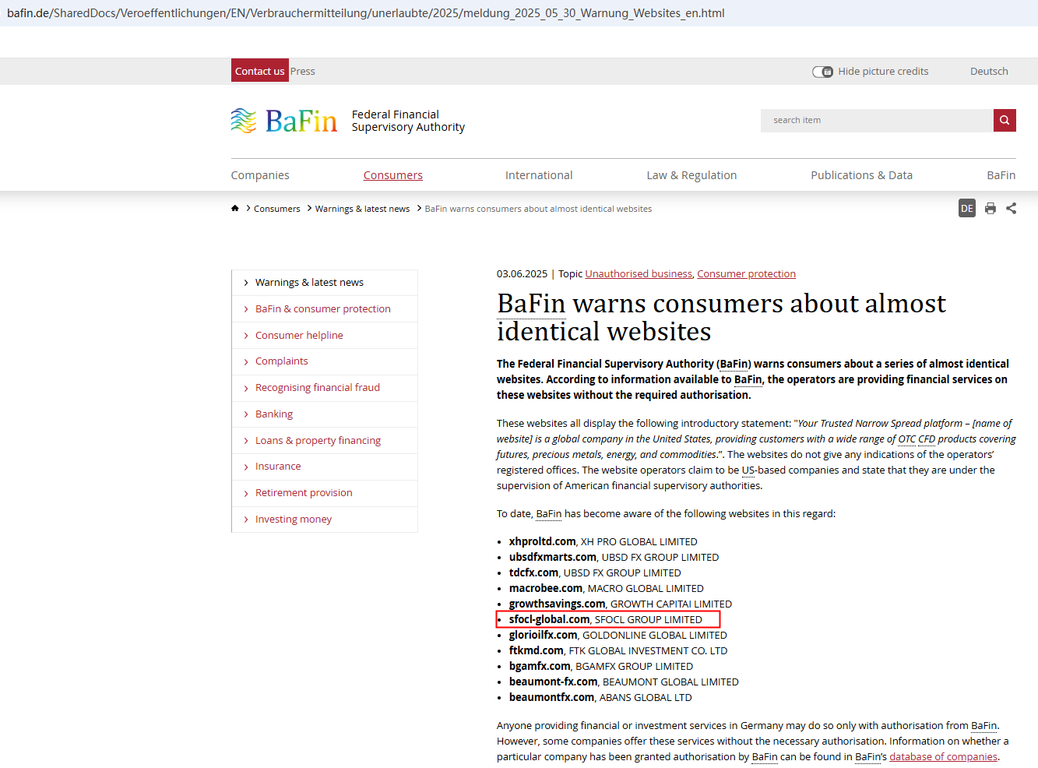Toggle Hide picture credits switch
1038x768 pixels.
point(822,72)
